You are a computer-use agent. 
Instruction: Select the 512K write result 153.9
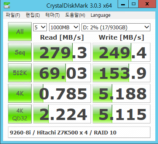[x=121, y=73]
